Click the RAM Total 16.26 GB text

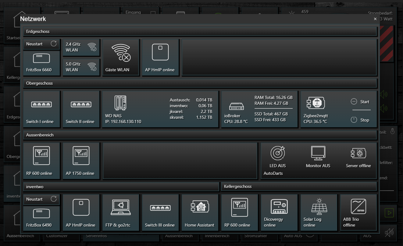pos(273,97)
